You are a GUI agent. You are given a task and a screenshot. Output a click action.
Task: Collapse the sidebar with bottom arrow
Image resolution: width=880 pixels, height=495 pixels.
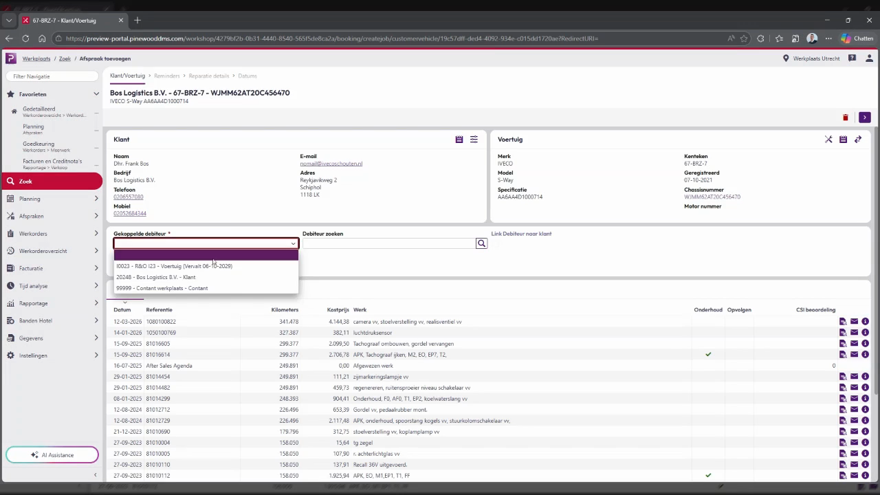(x=96, y=475)
